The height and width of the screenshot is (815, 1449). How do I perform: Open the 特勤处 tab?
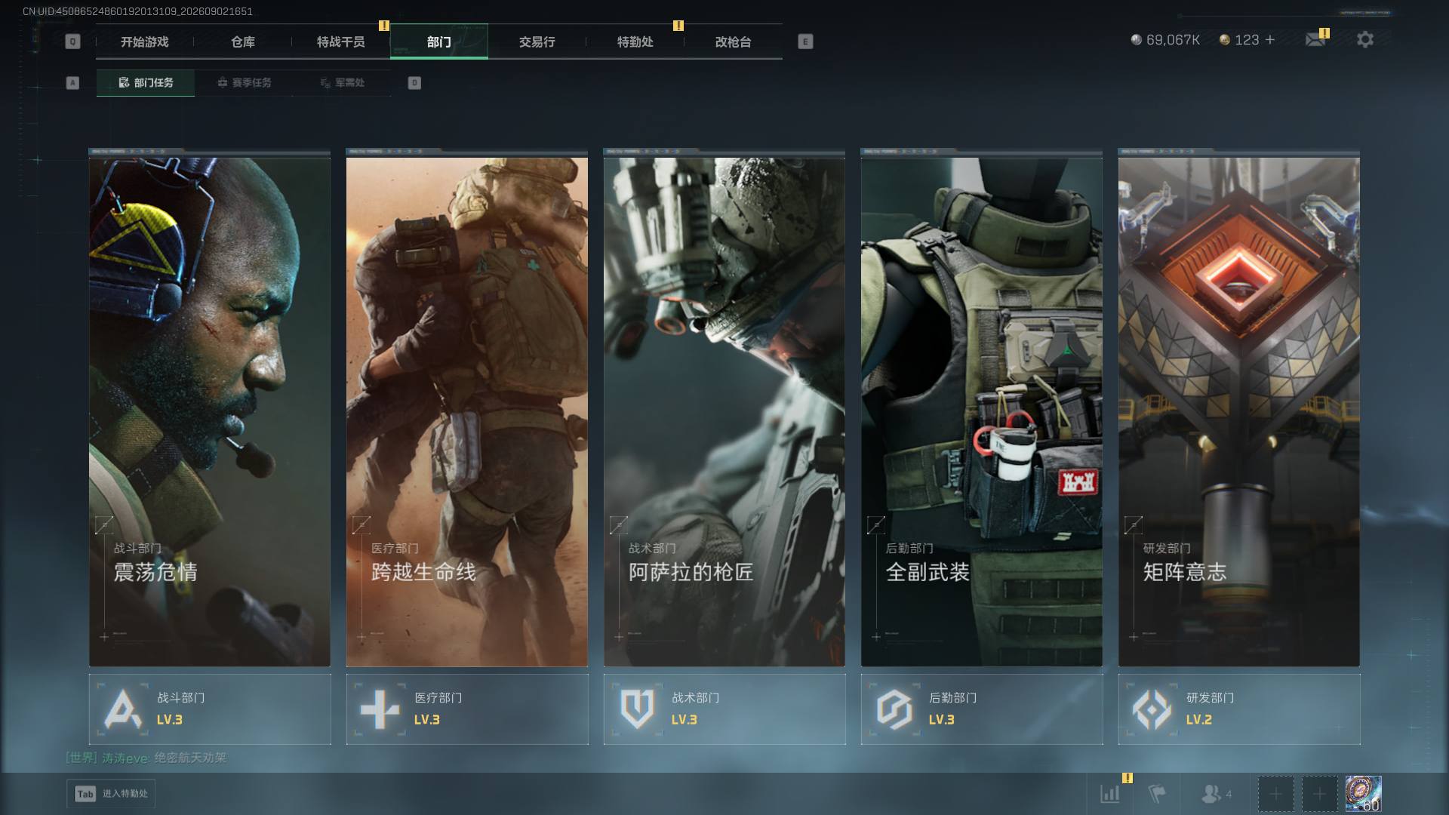(635, 42)
